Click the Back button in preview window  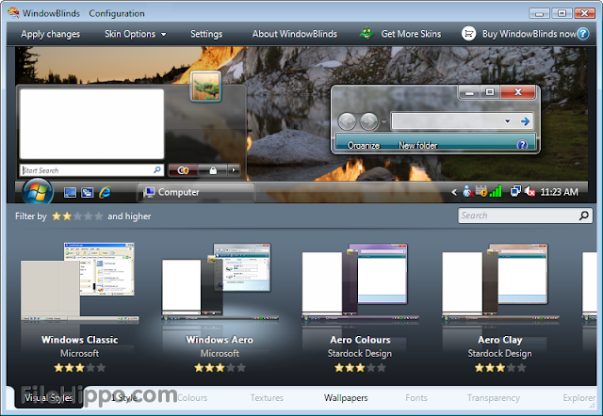point(347,121)
